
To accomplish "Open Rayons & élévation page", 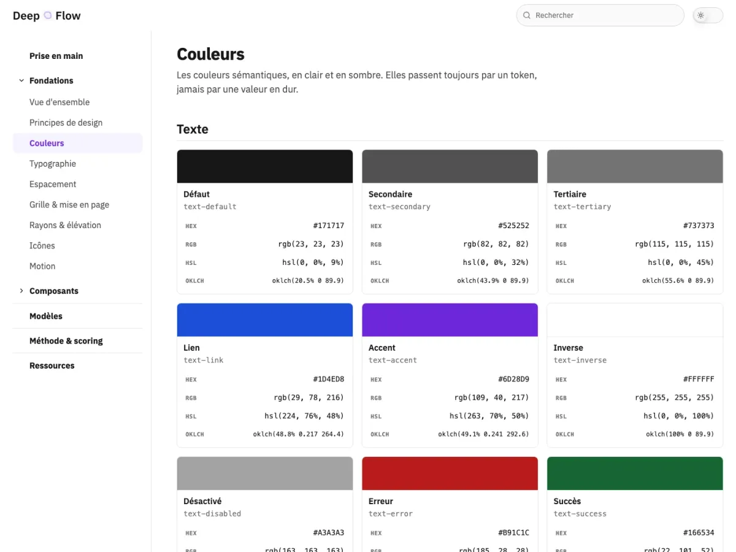I will point(65,225).
